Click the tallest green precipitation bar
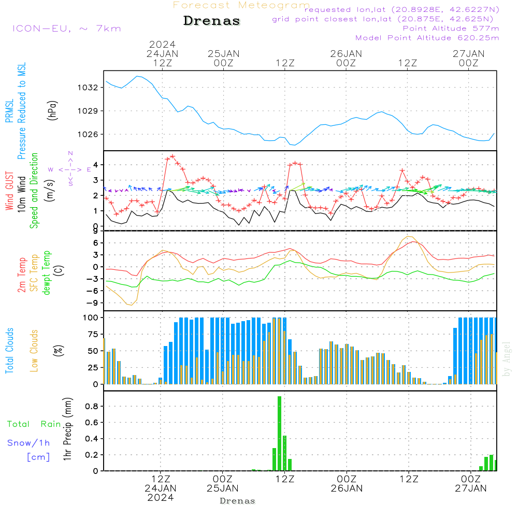 (x=280, y=434)
